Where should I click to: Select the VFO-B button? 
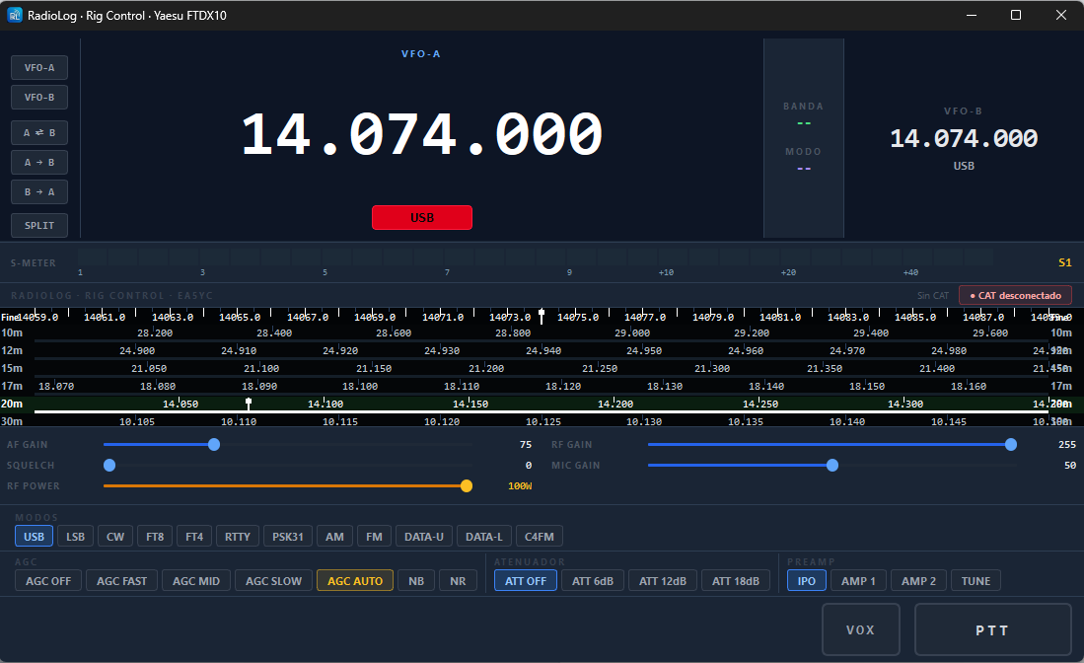tap(39, 98)
